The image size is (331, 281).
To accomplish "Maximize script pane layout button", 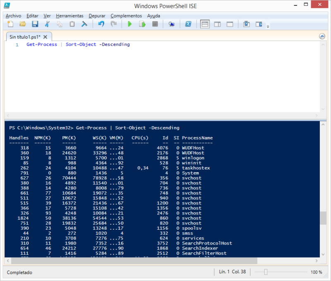I will click(x=230, y=24).
